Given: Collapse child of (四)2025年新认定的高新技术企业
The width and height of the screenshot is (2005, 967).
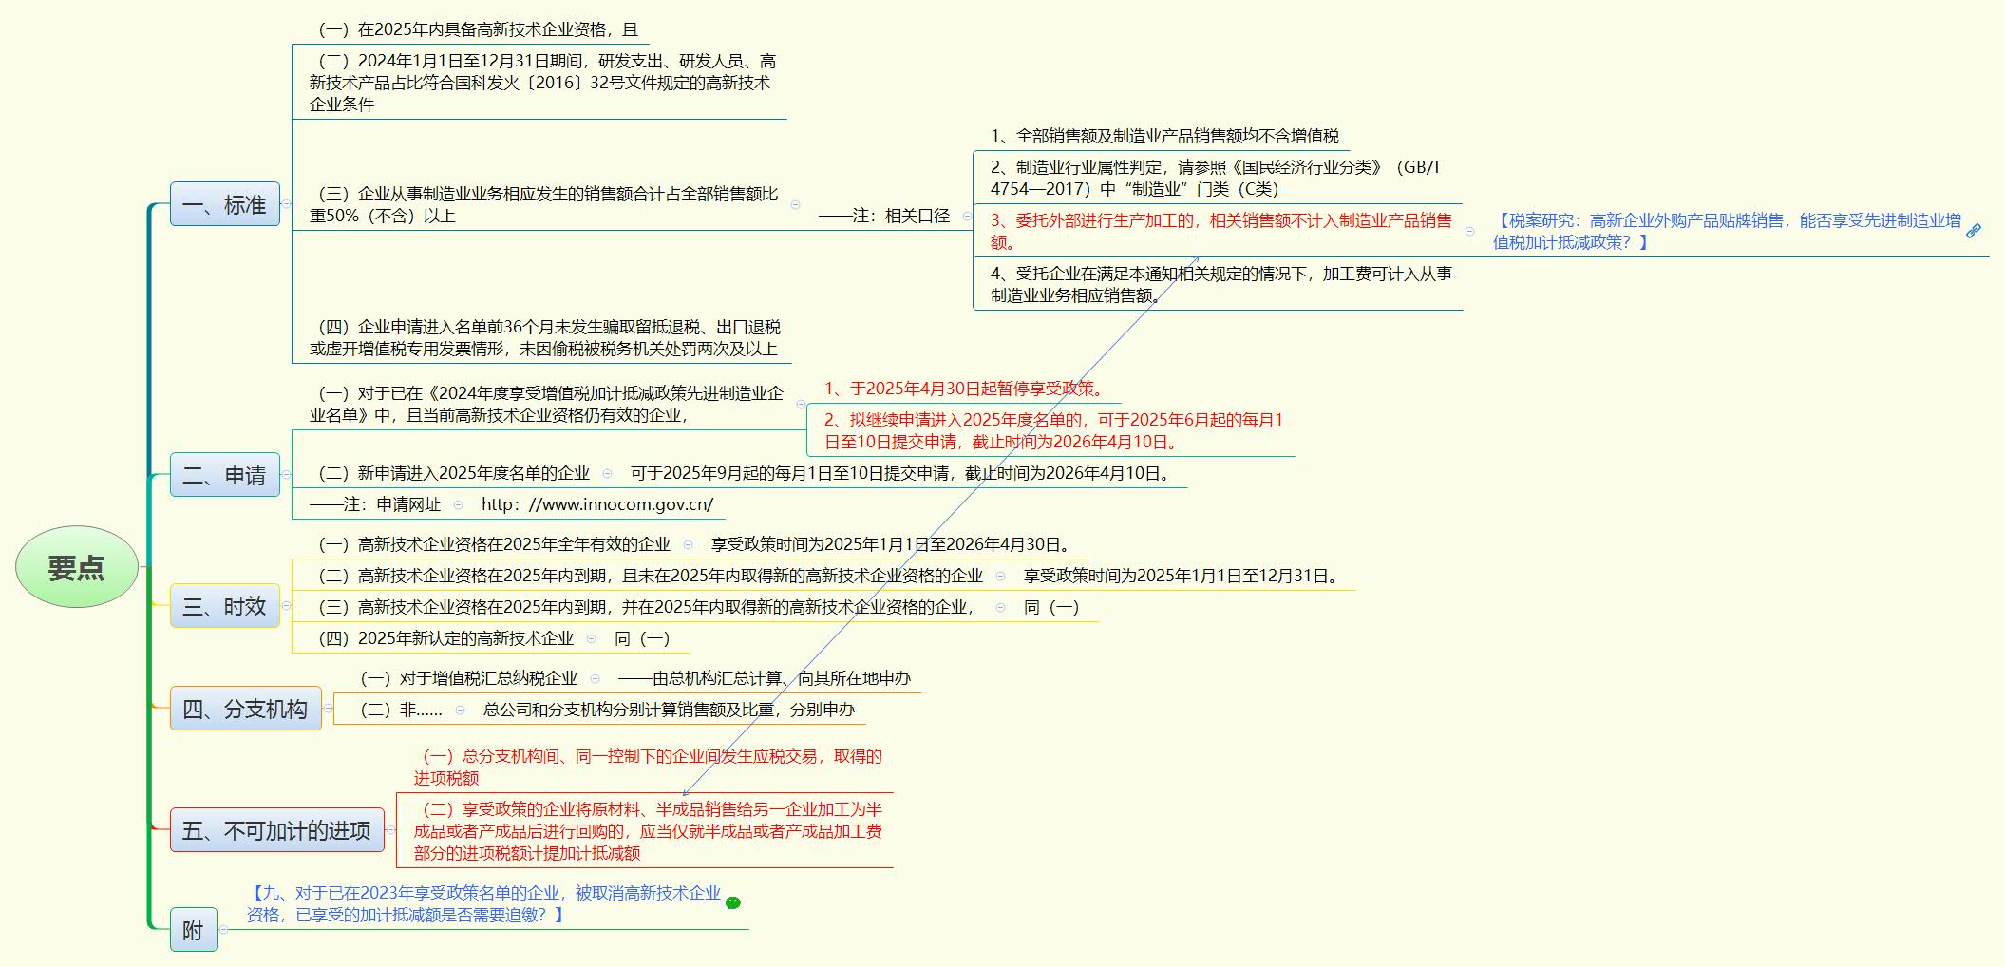Looking at the screenshot, I should click(592, 639).
